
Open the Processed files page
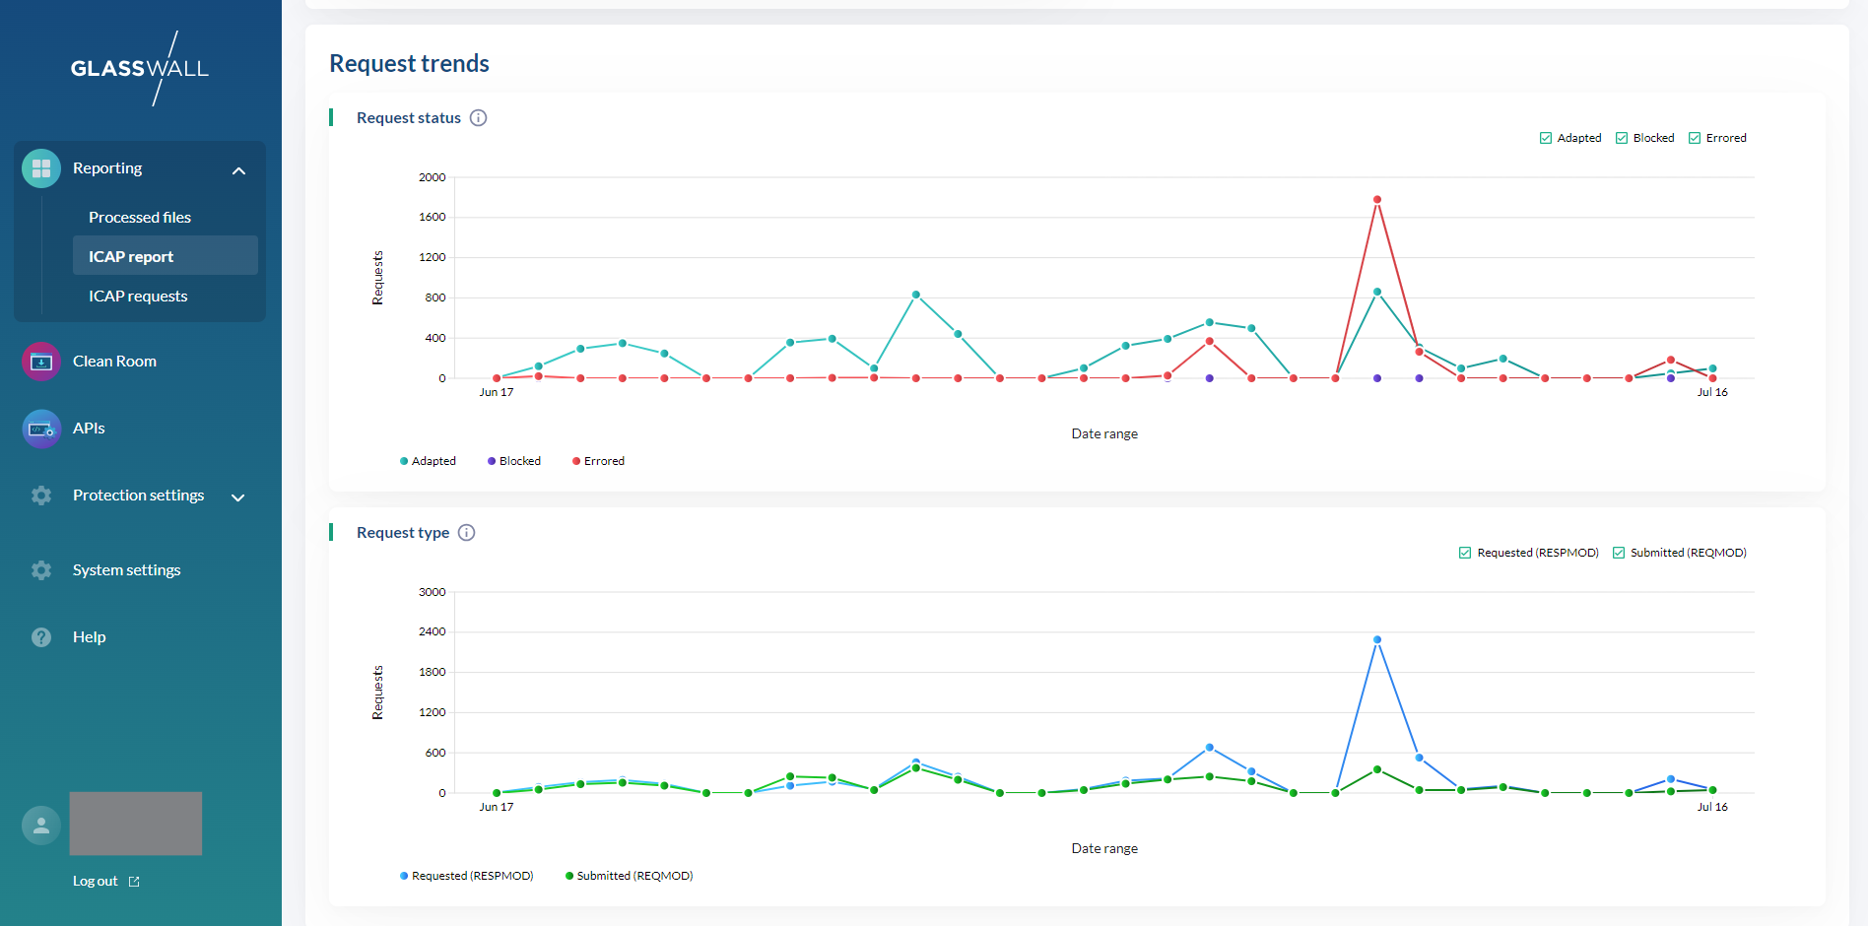(140, 218)
